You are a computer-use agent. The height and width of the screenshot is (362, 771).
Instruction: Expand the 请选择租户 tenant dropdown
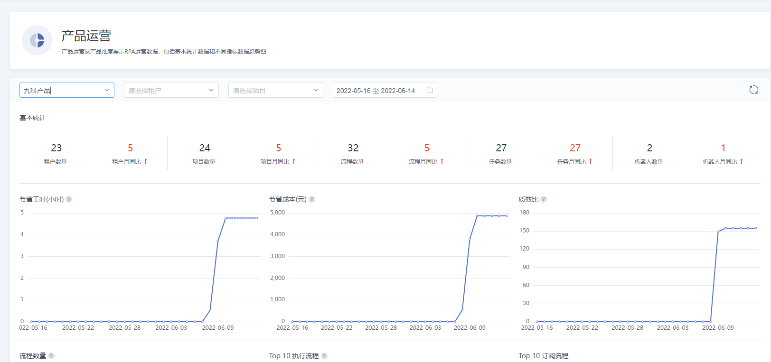pyautogui.click(x=171, y=90)
